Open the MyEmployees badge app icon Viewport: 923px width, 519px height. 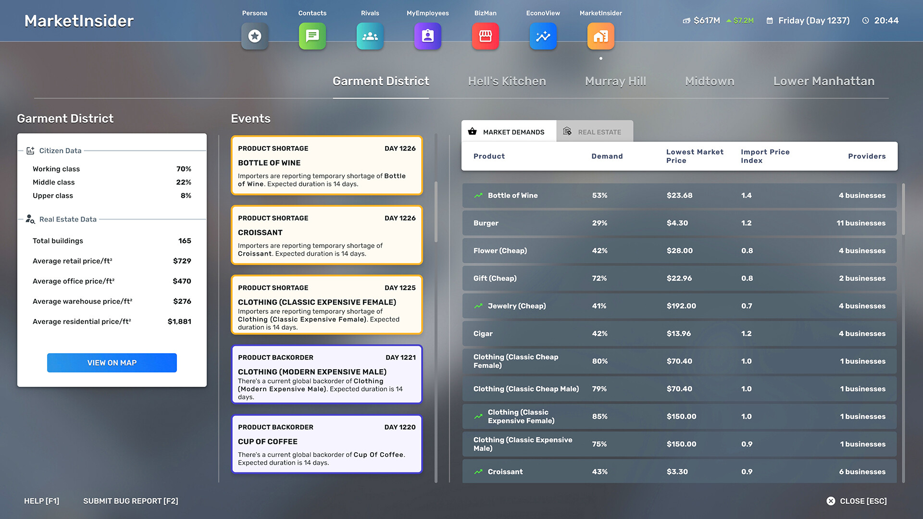427,36
